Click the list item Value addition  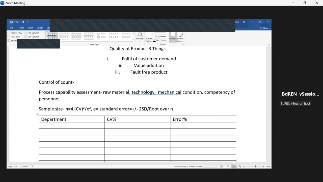point(149,65)
